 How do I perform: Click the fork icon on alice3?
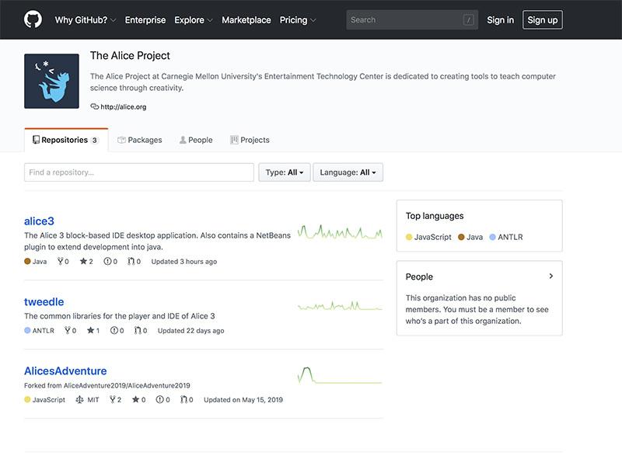pos(61,261)
